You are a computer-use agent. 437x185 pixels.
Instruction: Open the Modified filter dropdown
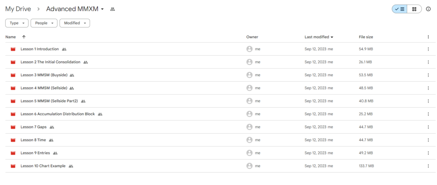(75, 23)
